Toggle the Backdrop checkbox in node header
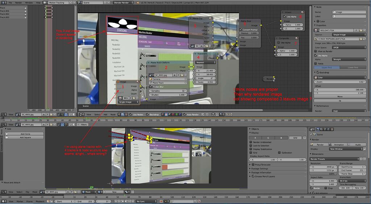 click(x=148, y=115)
